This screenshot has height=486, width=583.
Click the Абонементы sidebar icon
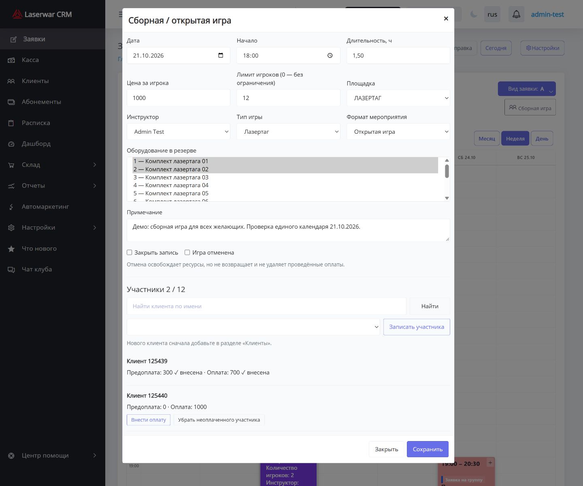[x=11, y=102]
